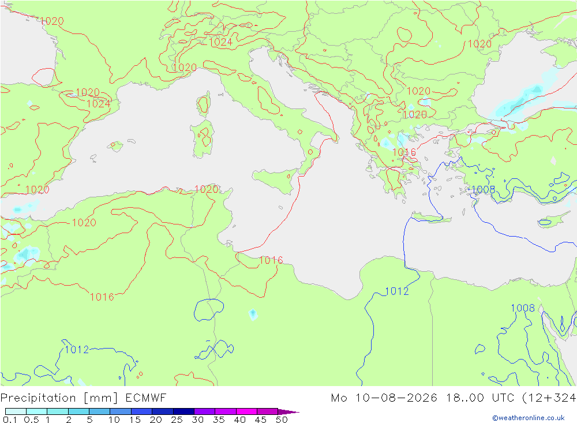Pick the 35–40 mm legend swatch
This screenshot has height=423, width=577.
tap(226, 411)
